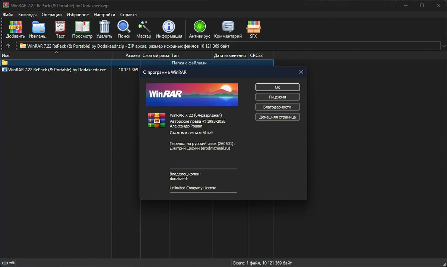Open the Файл menu
Screen dimensions: 447x267
pyautogui.click(x=8, y=15)
